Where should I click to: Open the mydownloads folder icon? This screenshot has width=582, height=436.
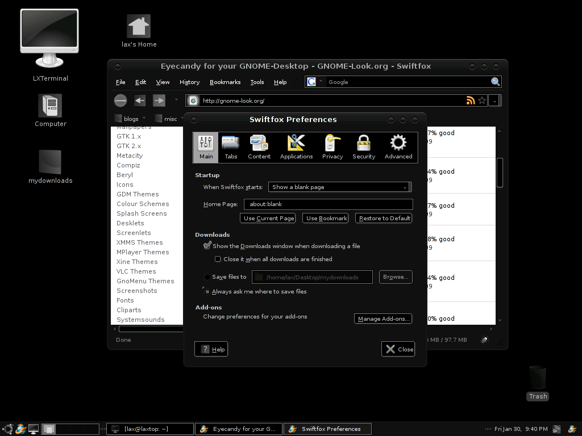click(x=50, y=167)
